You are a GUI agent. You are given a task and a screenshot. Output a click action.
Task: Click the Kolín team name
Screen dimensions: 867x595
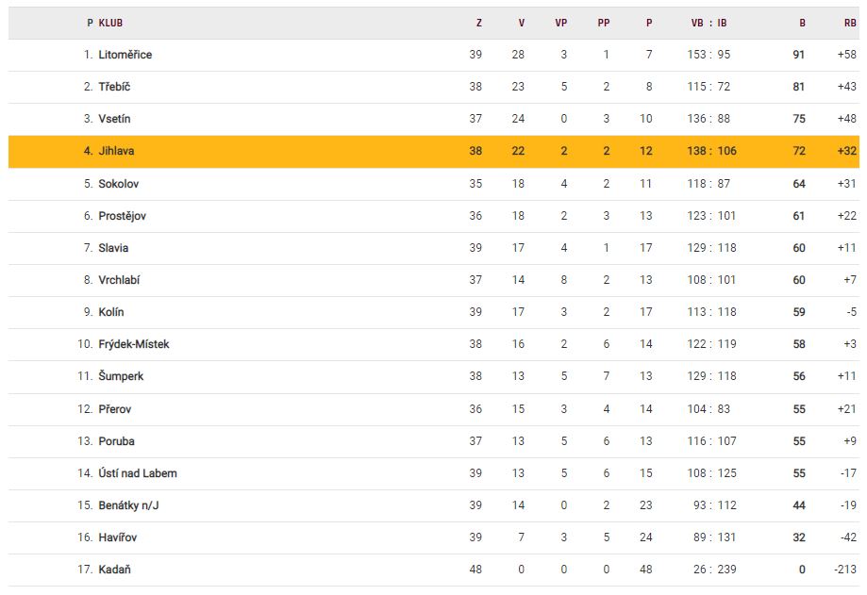point(111,312)
